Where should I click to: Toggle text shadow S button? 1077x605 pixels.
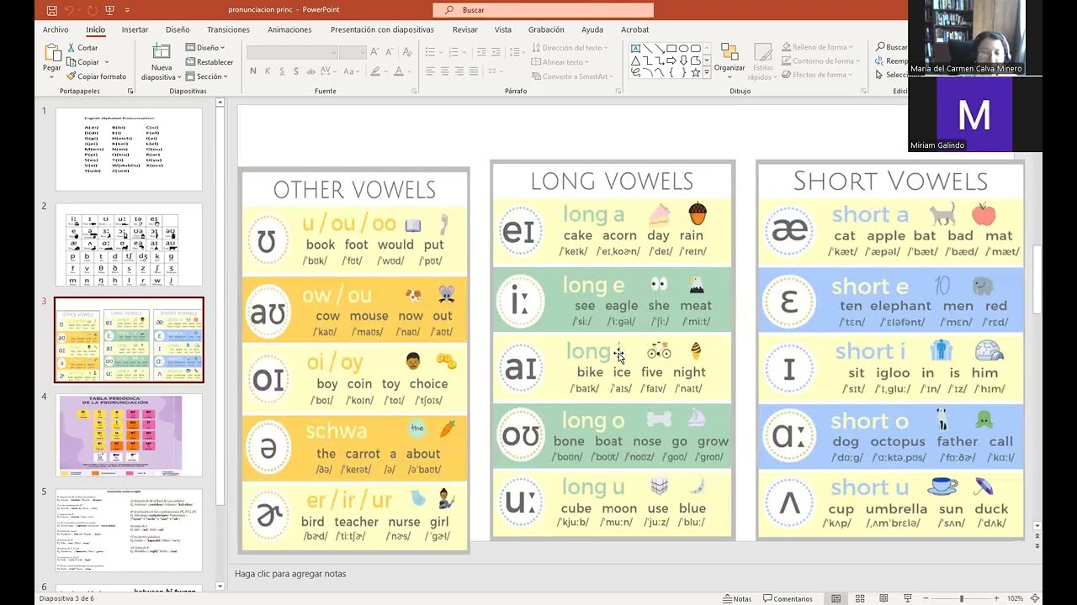tap(296, 71)
